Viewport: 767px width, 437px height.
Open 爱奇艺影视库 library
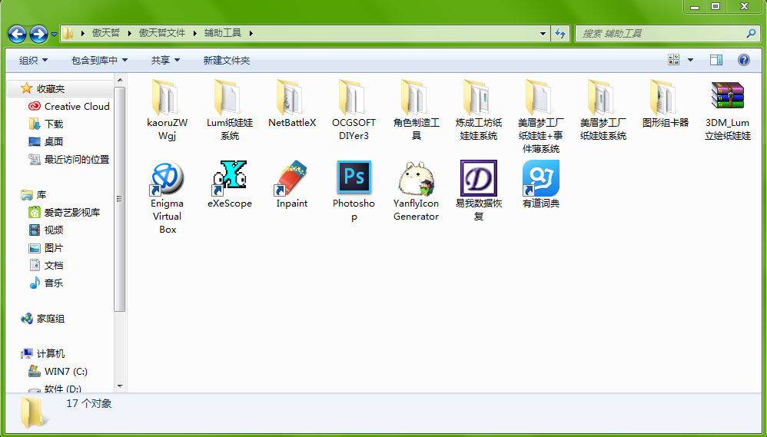click(64, 212)
